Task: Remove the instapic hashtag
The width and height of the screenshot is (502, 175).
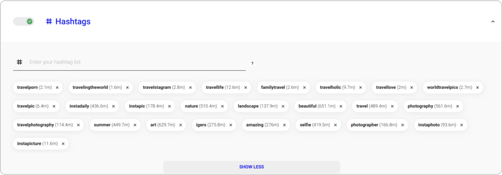Action: [x=169, y=106]
